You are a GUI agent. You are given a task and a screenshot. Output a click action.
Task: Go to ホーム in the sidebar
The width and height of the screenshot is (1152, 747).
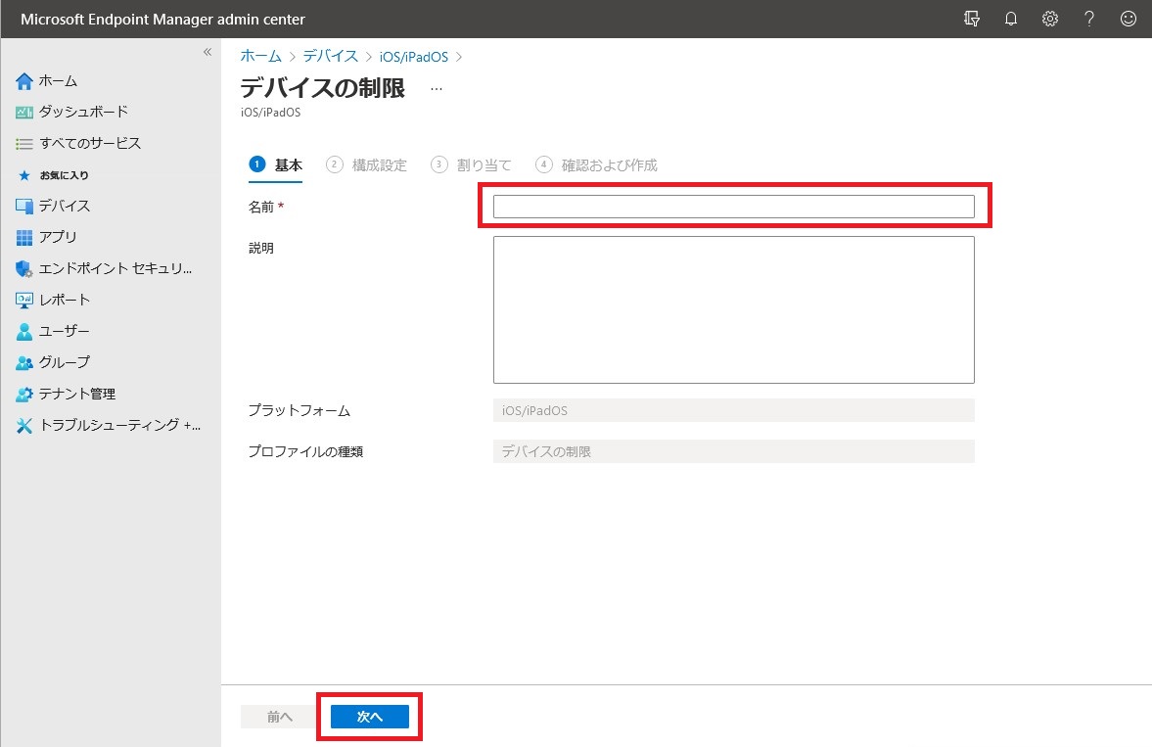point(58,81)
